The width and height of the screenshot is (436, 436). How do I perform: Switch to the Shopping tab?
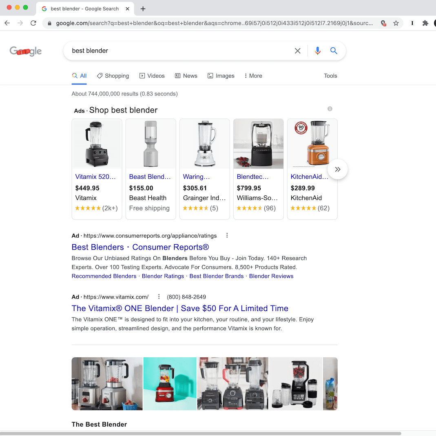113,76
